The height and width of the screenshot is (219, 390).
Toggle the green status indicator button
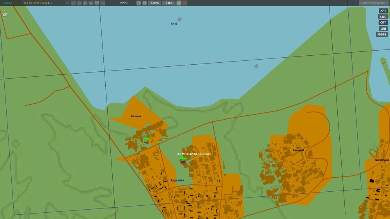click(179, 3)
